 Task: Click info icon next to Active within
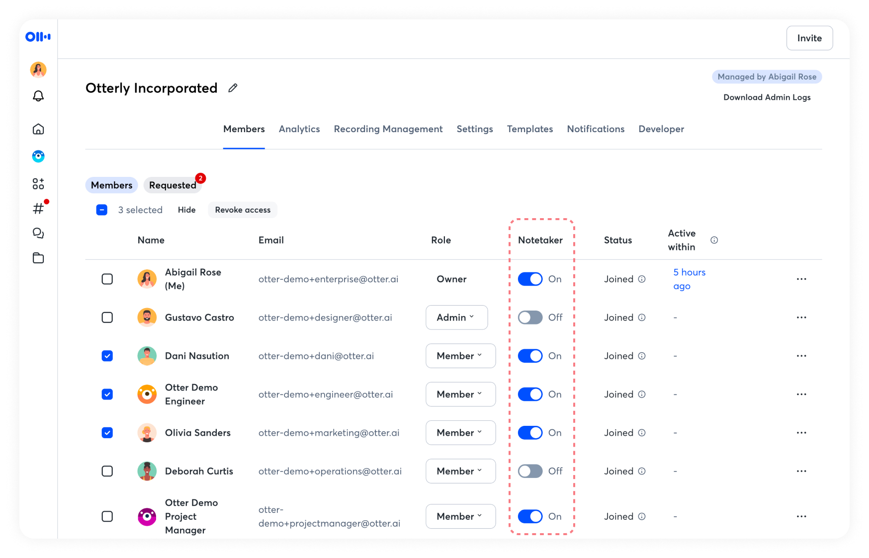714,240
